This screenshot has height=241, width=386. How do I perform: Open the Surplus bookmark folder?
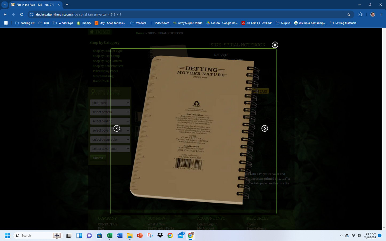(283, 23)
